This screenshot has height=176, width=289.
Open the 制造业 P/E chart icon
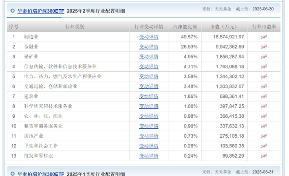click(264, 37)
